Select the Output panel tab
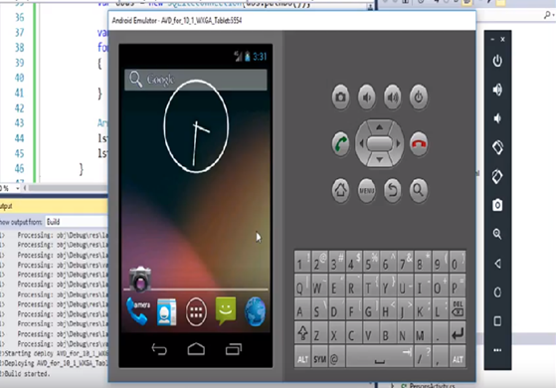This screenshot has width=556, height=388. [x=6, y=206]
